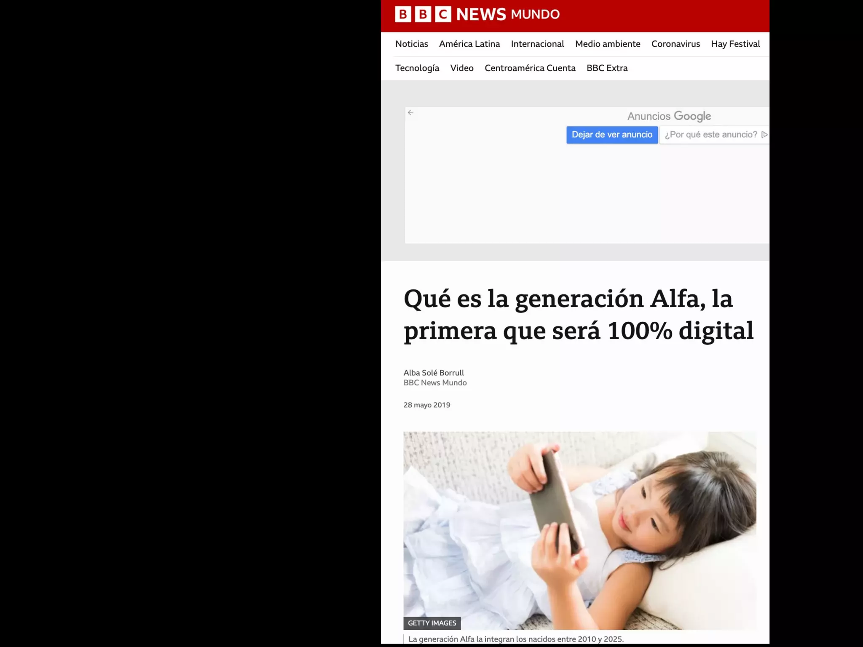Click the Getty Images credit label
This screenshot has width=863, height=647.
point(432,623)
